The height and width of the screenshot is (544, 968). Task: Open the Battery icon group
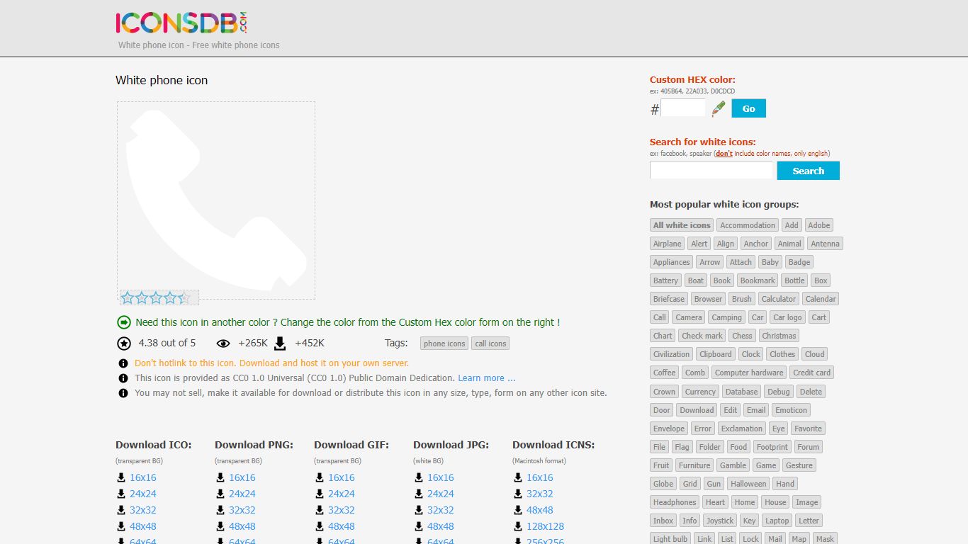665,280
